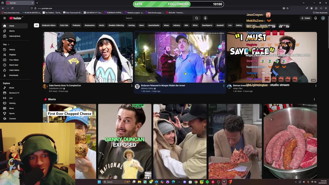329x185 pixels.
Task: Open YouTube notifications bell
Action: point(316,18)
